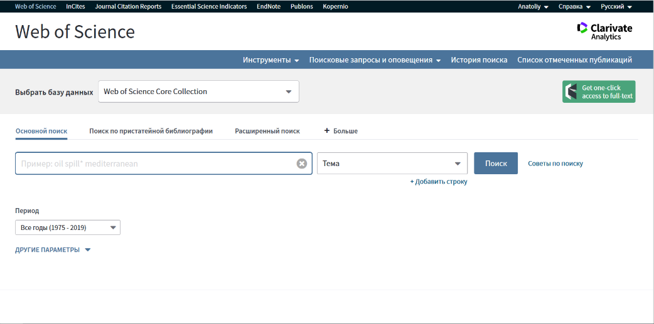This screenshot has width=654, height=324.
Task: Click the Период label
Action: tap(27, 211)
